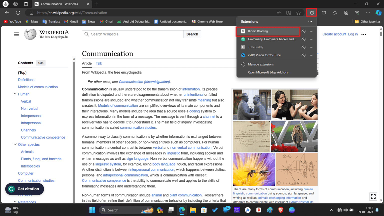Collapse the Other species section
The width and height of the screenshot is (384, 216).
pyautogui.click(x=15, y=144)
